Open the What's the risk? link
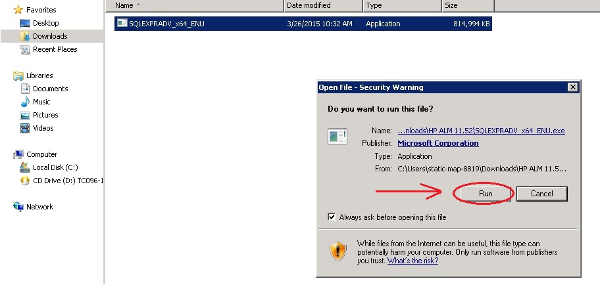This screenshot has height=302, width=600. [x=413, y=261]
